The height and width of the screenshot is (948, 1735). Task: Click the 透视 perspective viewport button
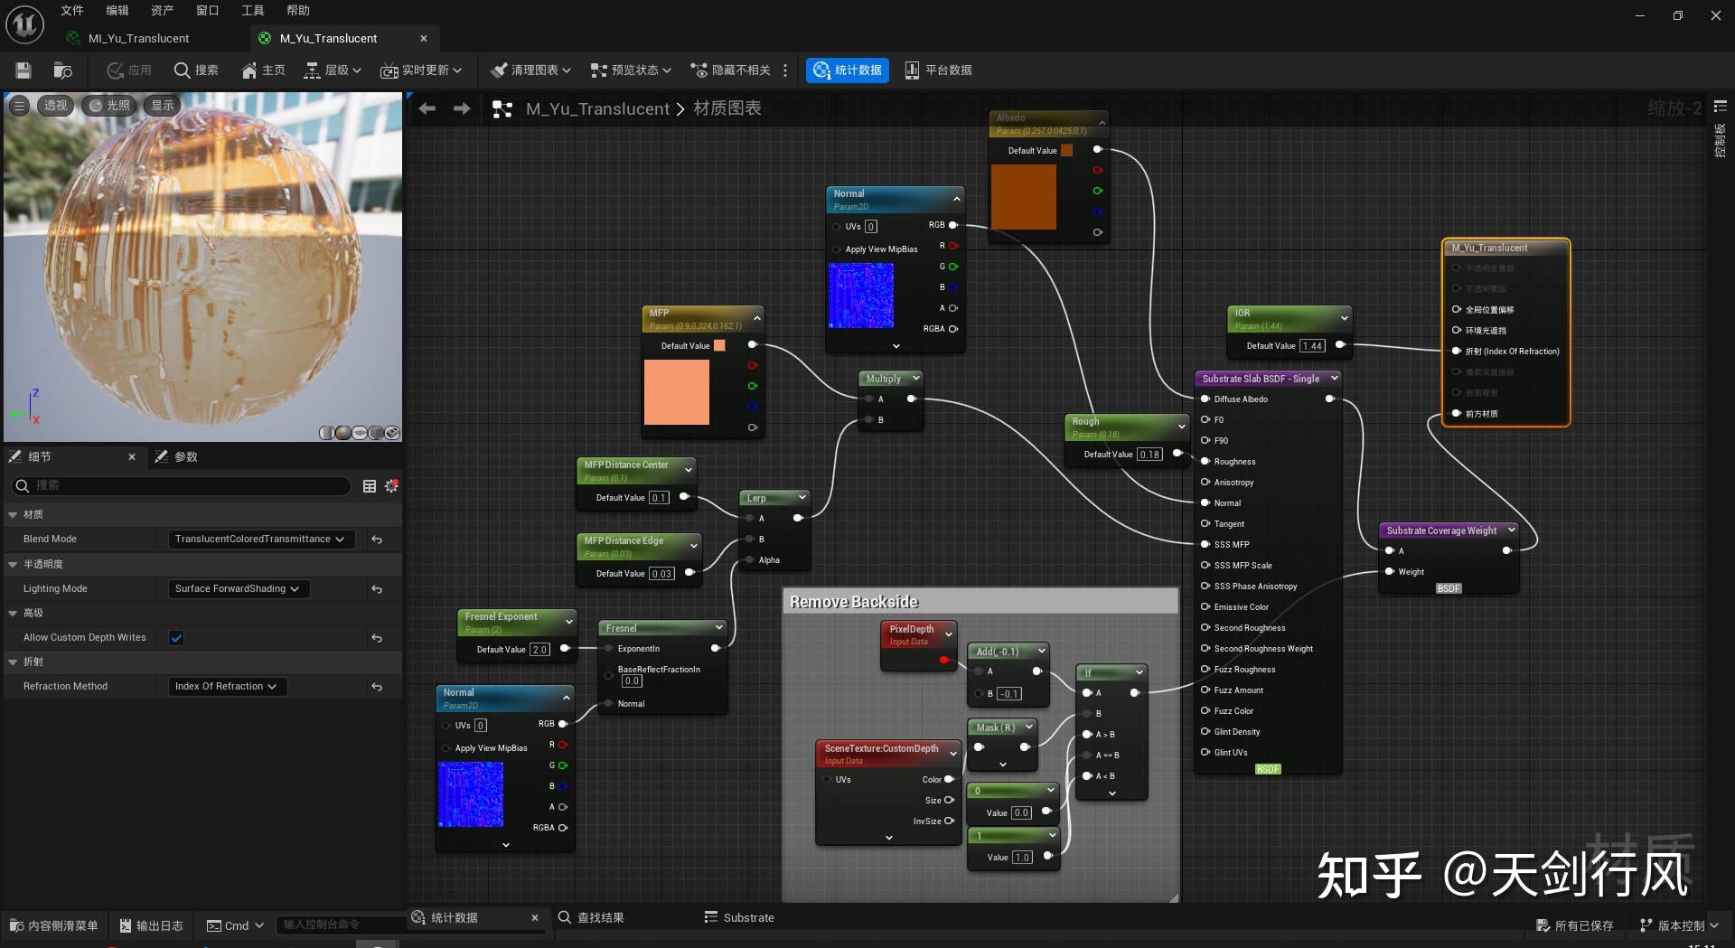tap(56, 106)
